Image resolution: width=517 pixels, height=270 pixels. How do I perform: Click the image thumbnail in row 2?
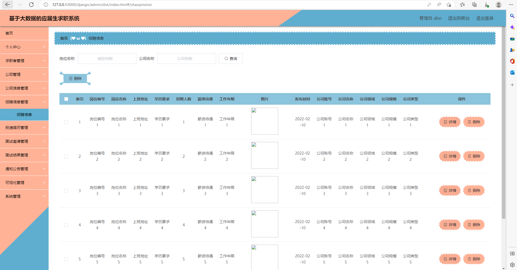(x=265, y=155)
